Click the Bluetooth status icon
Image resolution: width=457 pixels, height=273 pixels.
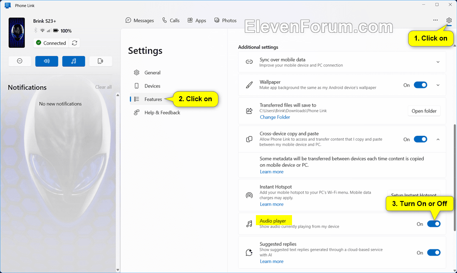click(x=36, y=31)
